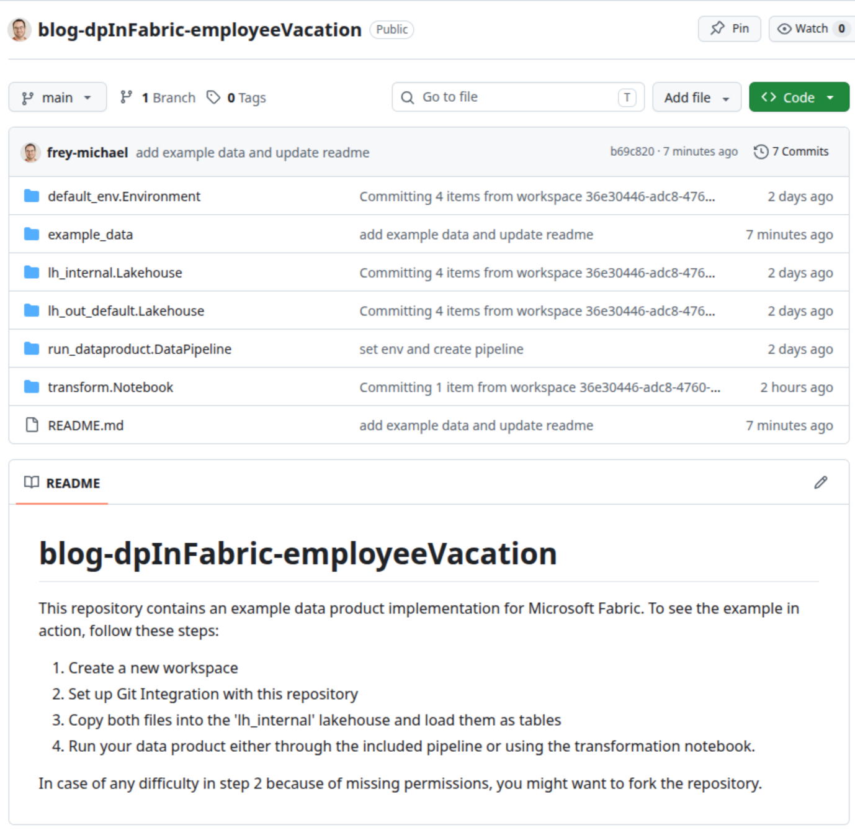855x835 pixels.
Task: Click the Public visibility badge
Action: 392,29
